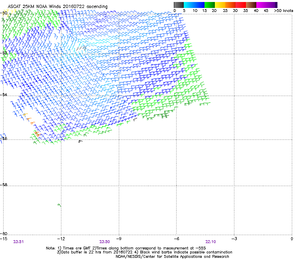Click the magenta 40-45 knots legend segment

[x=262, y=5]
